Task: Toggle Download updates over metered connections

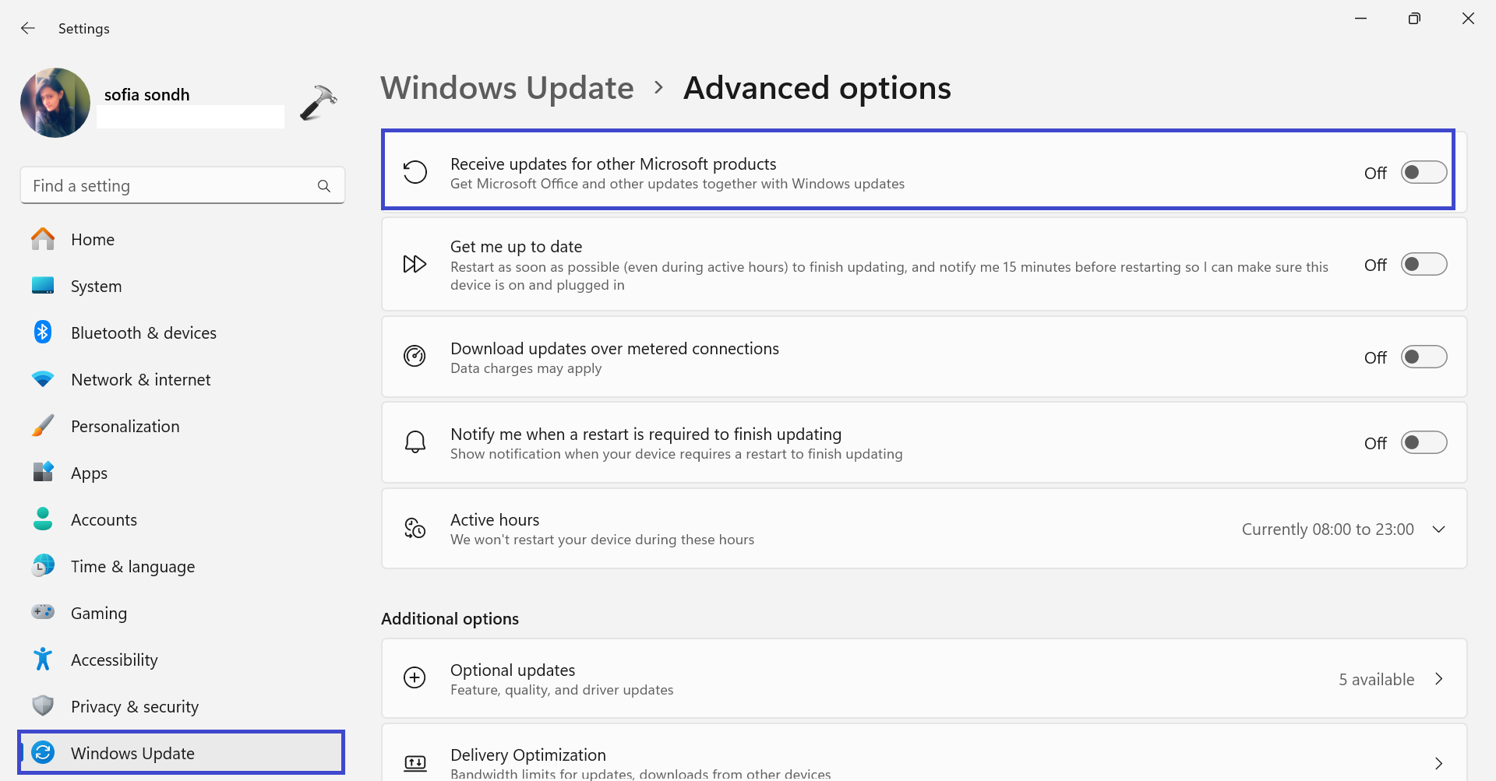Action: [x=1424, y=357]
